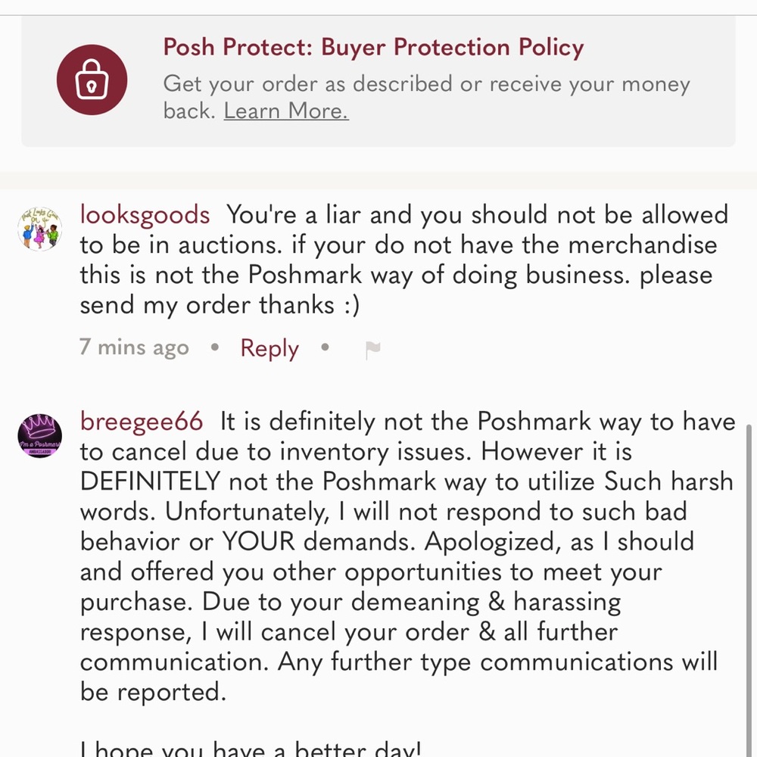
Task: Visit the looksgoods username link
Action: coord(145,214)
